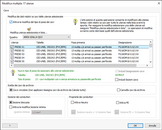
Task: Open the Sezione minima 1,5 mm² dropdown
Action: (47, 112)
